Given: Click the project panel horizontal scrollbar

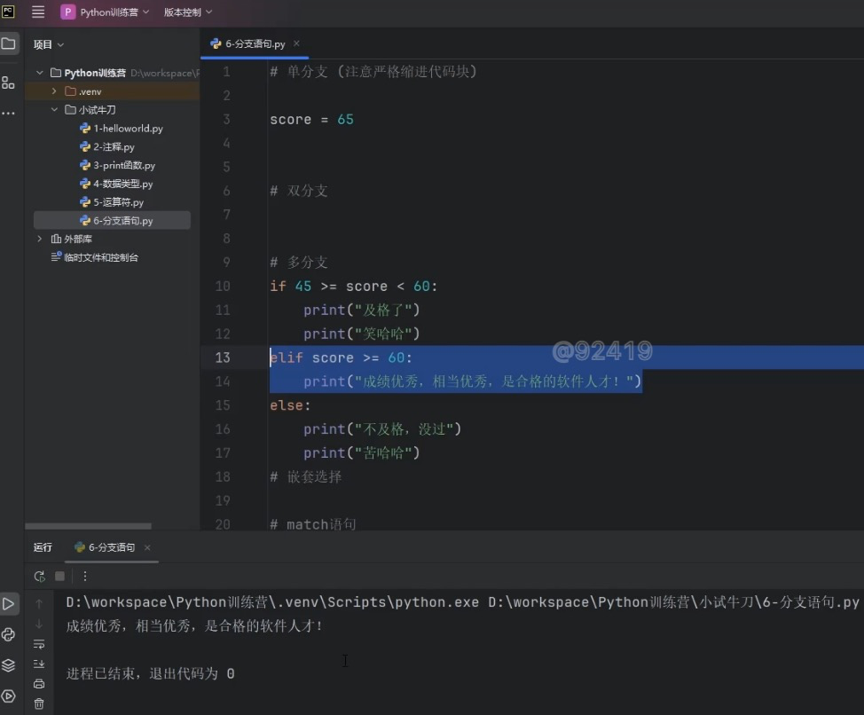Looking at the screenshot, I should (x=88, y=526).
